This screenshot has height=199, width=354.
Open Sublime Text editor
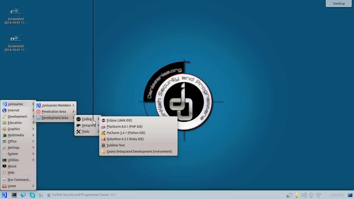[x=138, y=145]
